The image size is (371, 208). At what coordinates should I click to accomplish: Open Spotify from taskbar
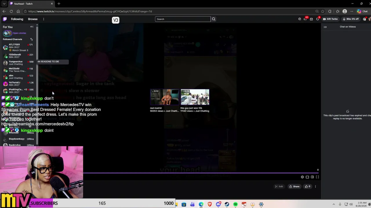pyautogui.click(x=235, y=205)
